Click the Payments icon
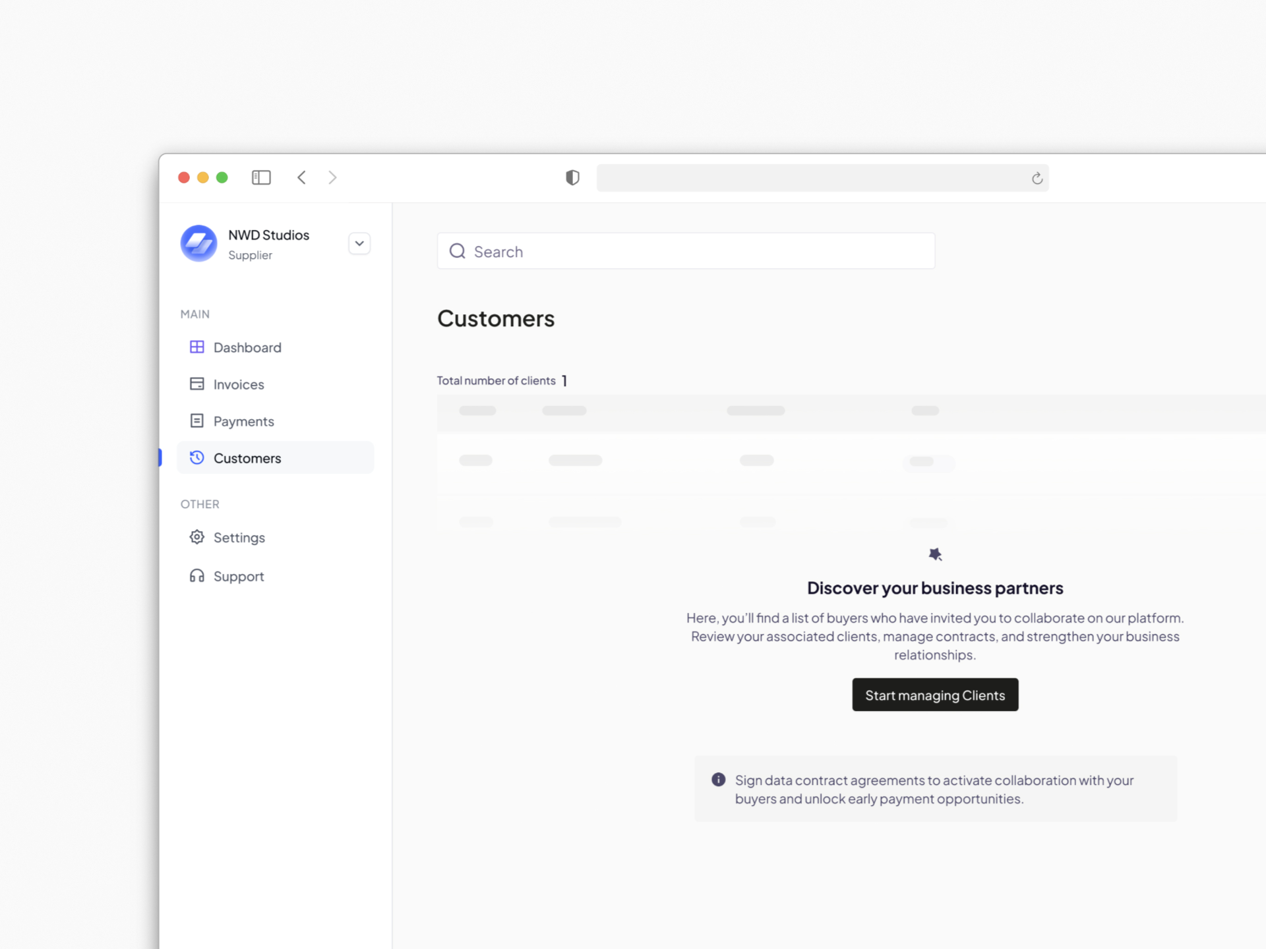 [x=196, y=420]
